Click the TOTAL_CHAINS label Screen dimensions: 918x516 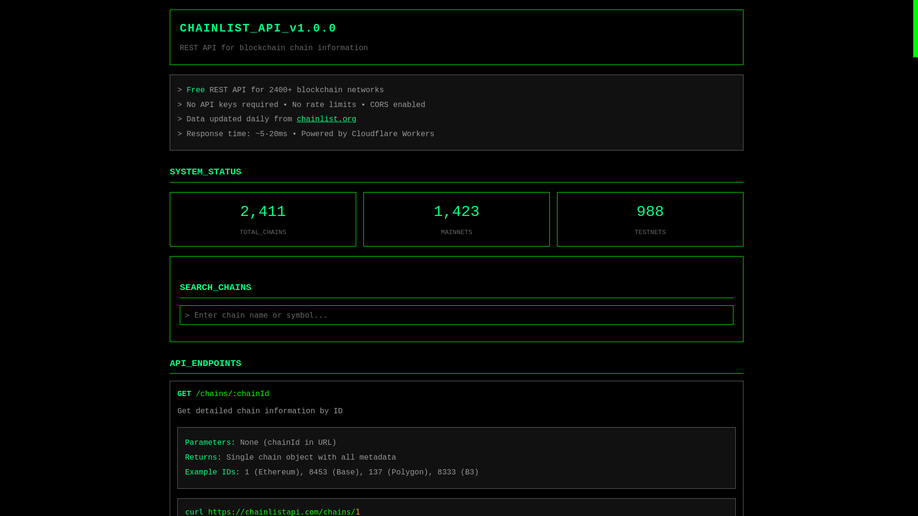263,233
